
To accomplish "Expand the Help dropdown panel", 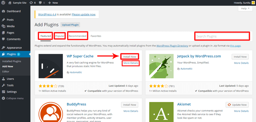I will tap(245, 9).
